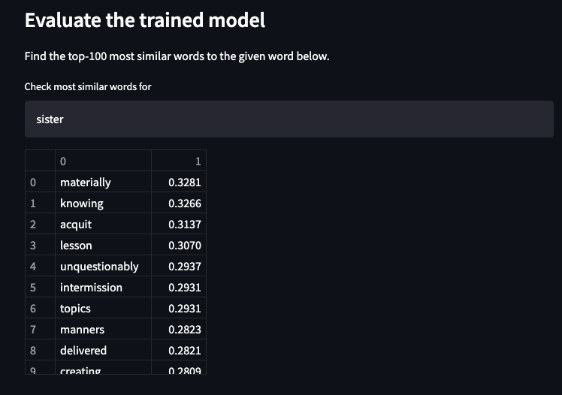Click the 'acquit' table cell

point(103,224)
